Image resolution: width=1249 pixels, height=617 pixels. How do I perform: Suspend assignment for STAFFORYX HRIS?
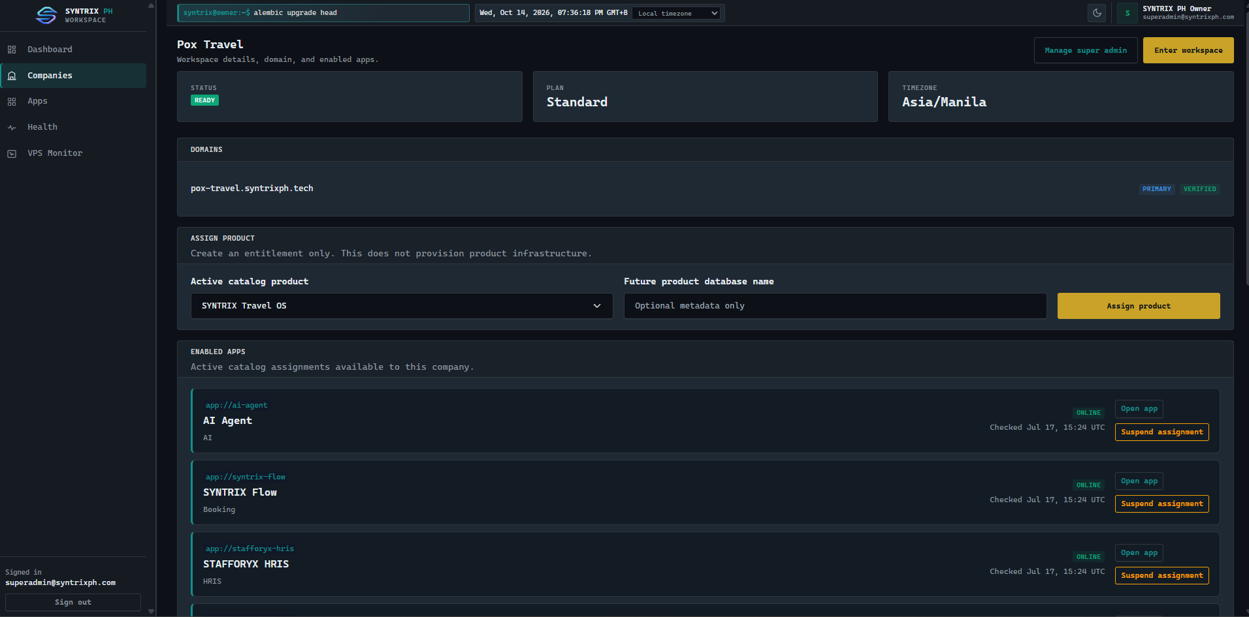1162,575
